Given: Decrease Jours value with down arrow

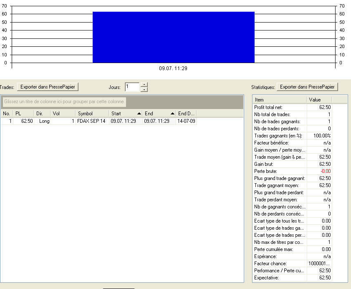Looking at the screenshot, I should pyautogui.click(x=144, y=90).
